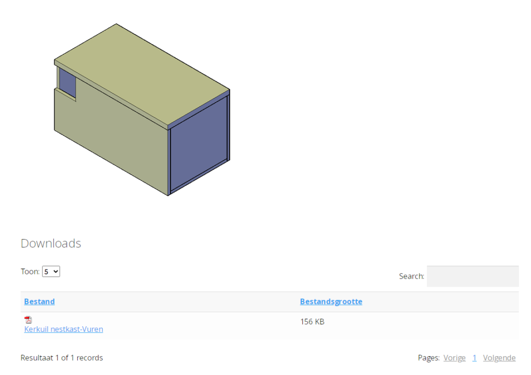This screenshot has width=531, height=375.
Task: Click the Pages label
Action: click(428, 358)
